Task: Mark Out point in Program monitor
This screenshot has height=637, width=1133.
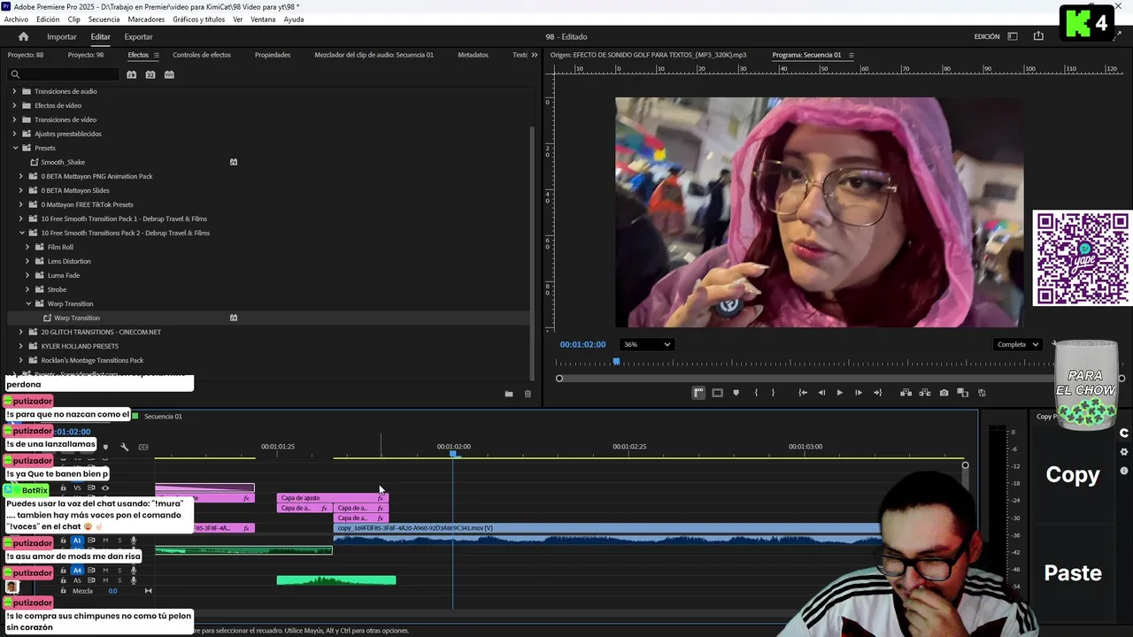Action: (773, 393)
